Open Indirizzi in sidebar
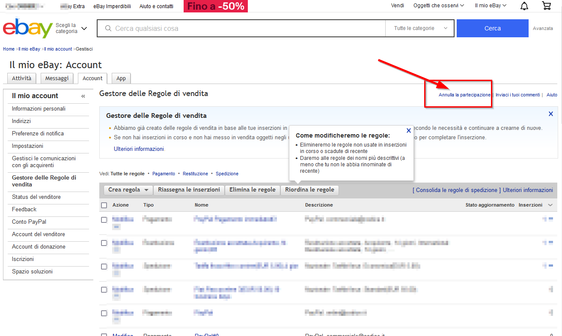This screenshot has width=562, height=336. 21,121
